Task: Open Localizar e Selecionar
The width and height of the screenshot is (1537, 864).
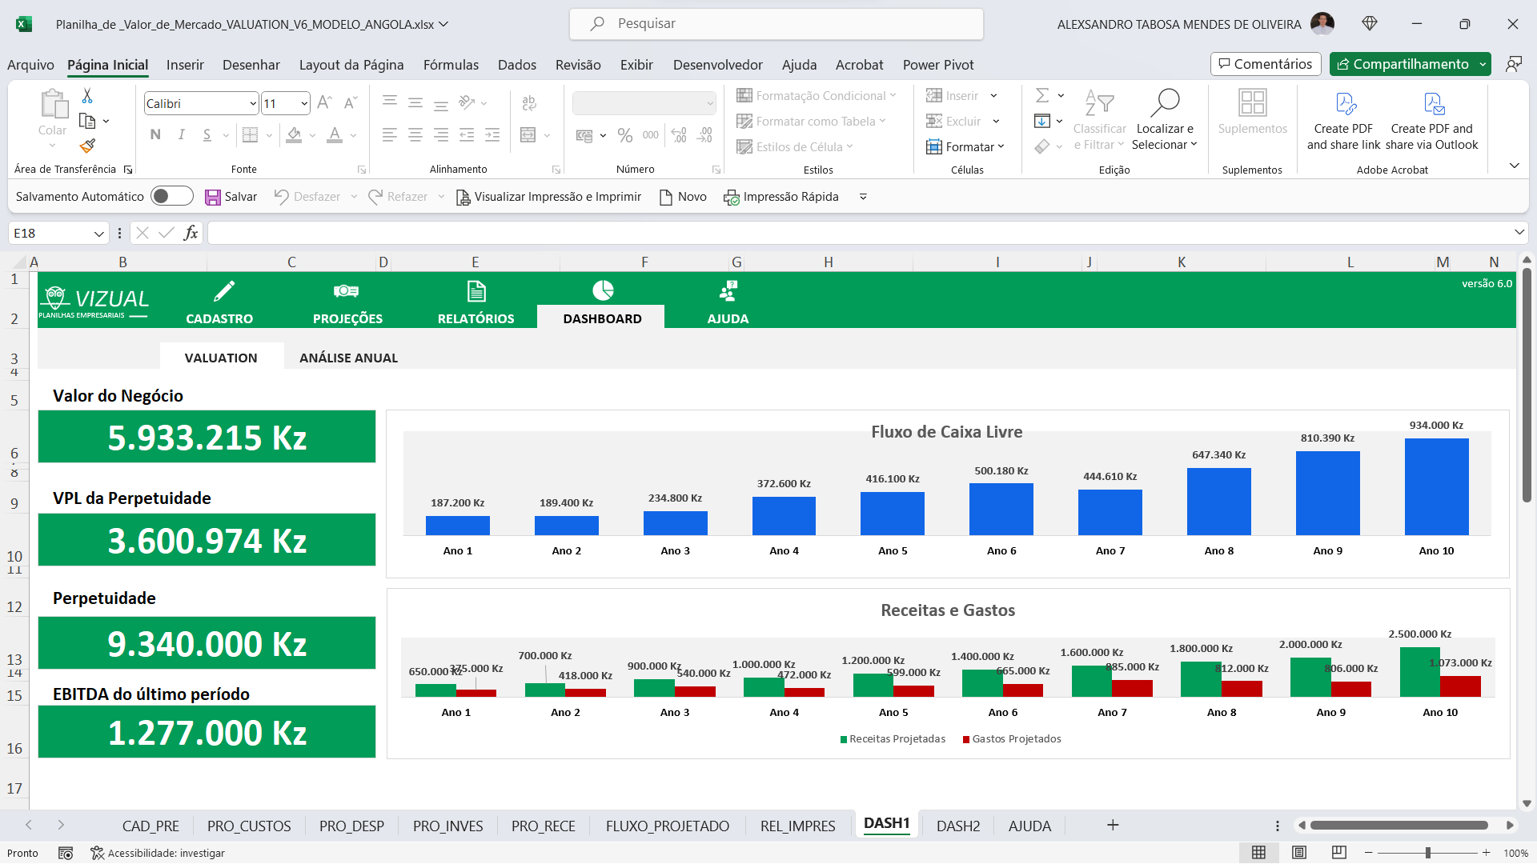Action: [1165, 120]
